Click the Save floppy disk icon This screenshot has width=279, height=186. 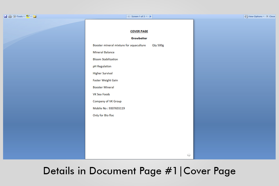click(x=6, y=17)
